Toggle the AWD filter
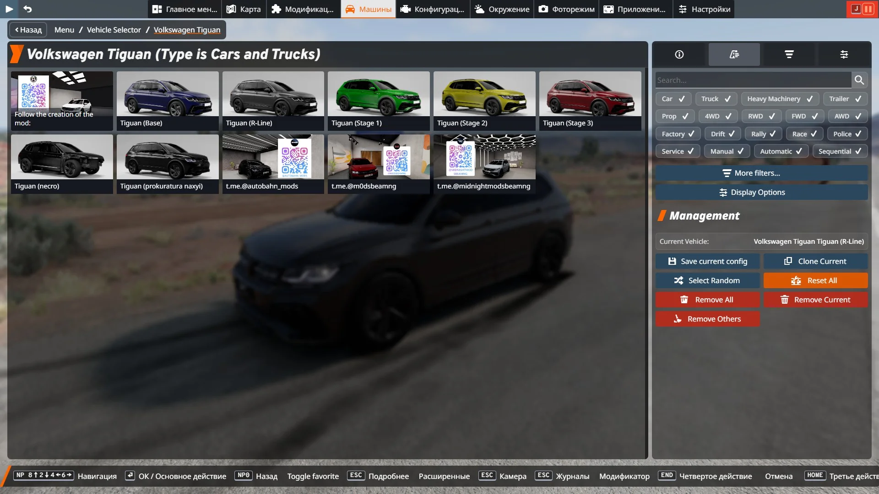The width and height of the screenshot is (879, 494). [x=848, y=116]
